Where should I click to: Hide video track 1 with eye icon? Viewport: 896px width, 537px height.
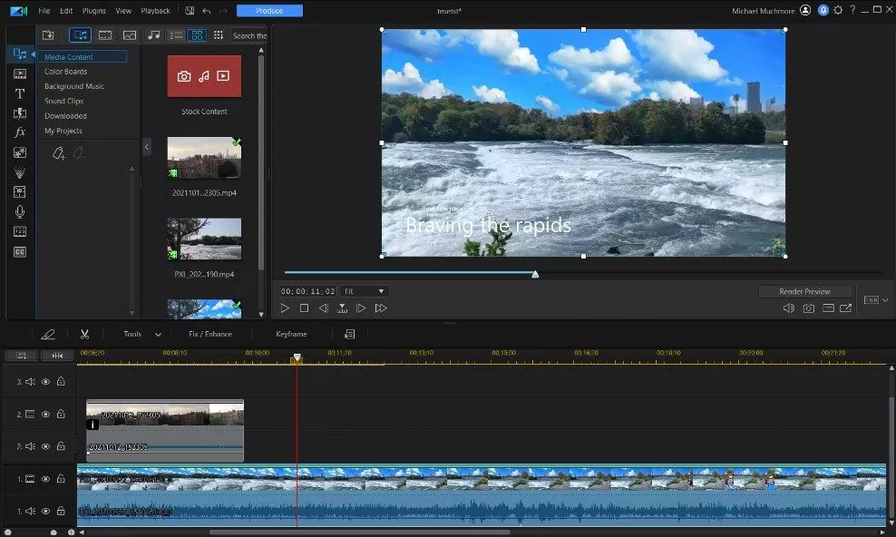[45, 478]
